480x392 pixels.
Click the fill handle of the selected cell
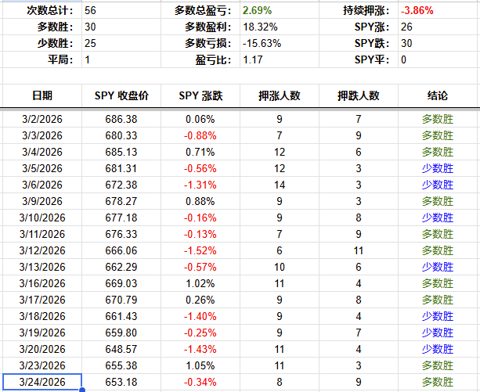click(81, 390)
